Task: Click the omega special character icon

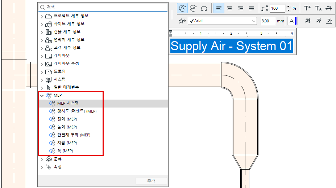Action: (204, 8)
